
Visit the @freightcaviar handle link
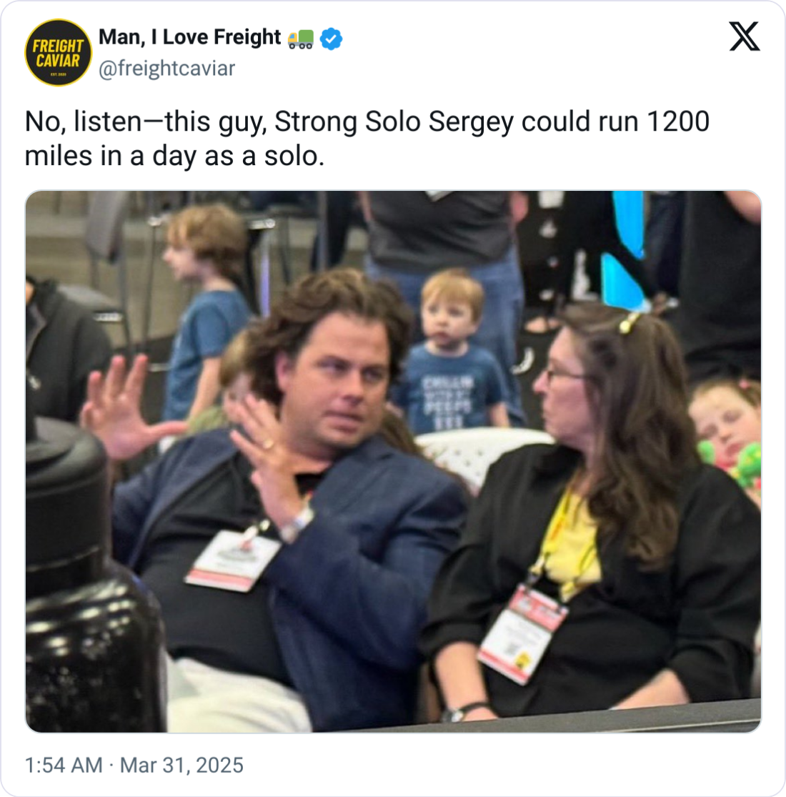166,69
